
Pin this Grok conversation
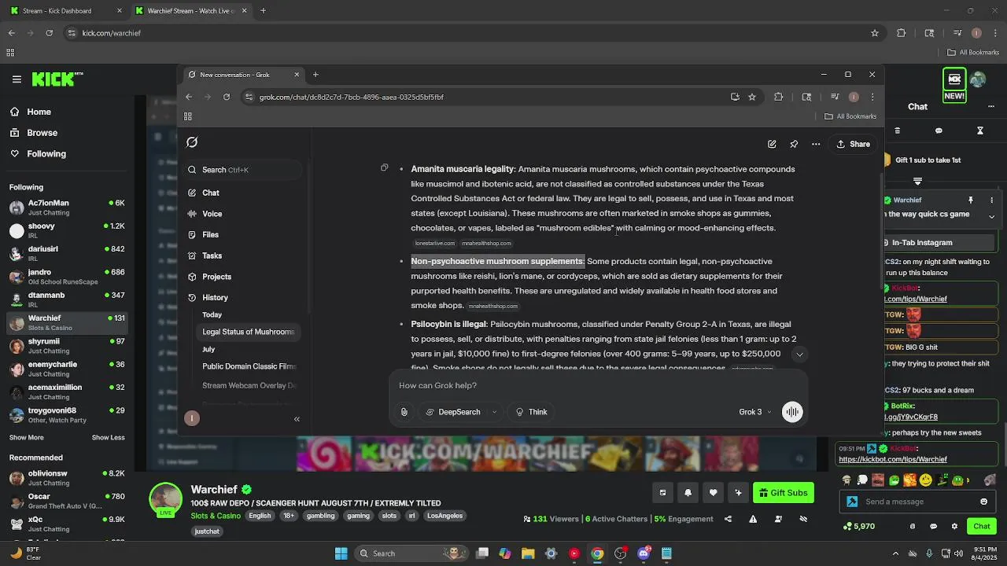794,144
